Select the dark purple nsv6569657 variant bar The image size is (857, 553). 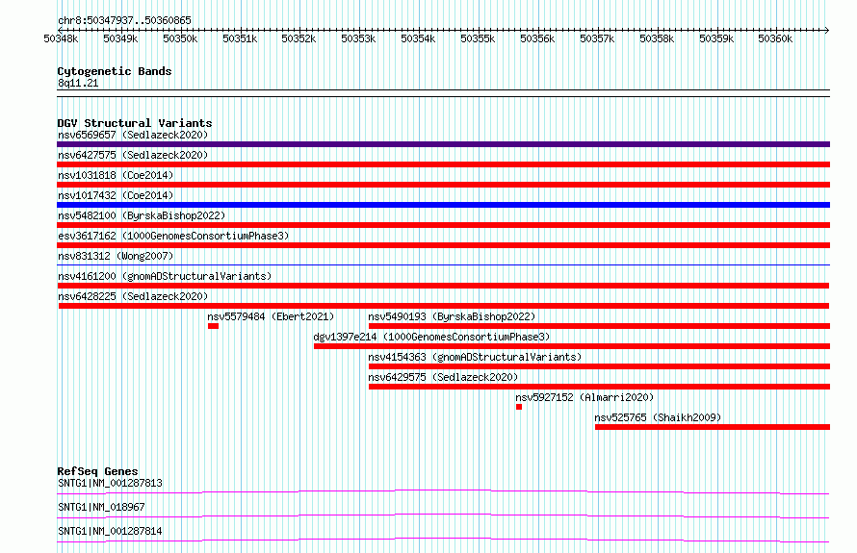(443, 144)
